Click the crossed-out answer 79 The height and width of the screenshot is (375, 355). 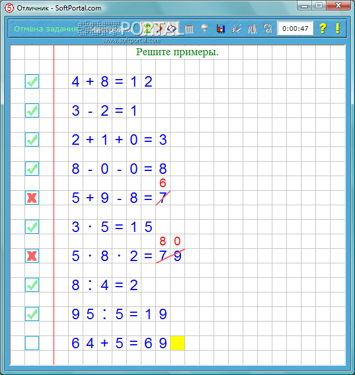(x=170, y=256)
